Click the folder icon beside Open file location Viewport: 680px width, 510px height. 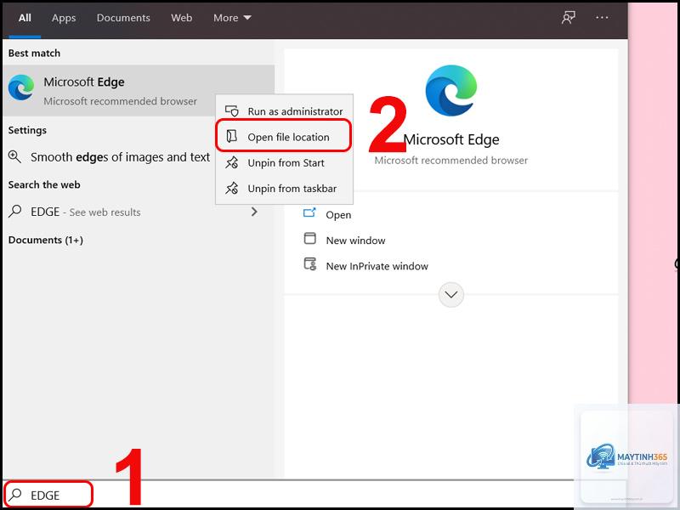click(232, 136)
